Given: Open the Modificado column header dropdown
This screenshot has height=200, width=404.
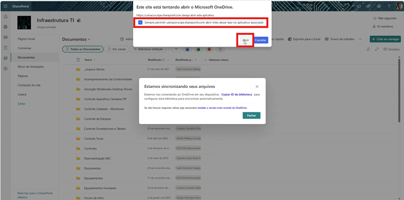Looking at the screenshot, I should pos(158,60).
